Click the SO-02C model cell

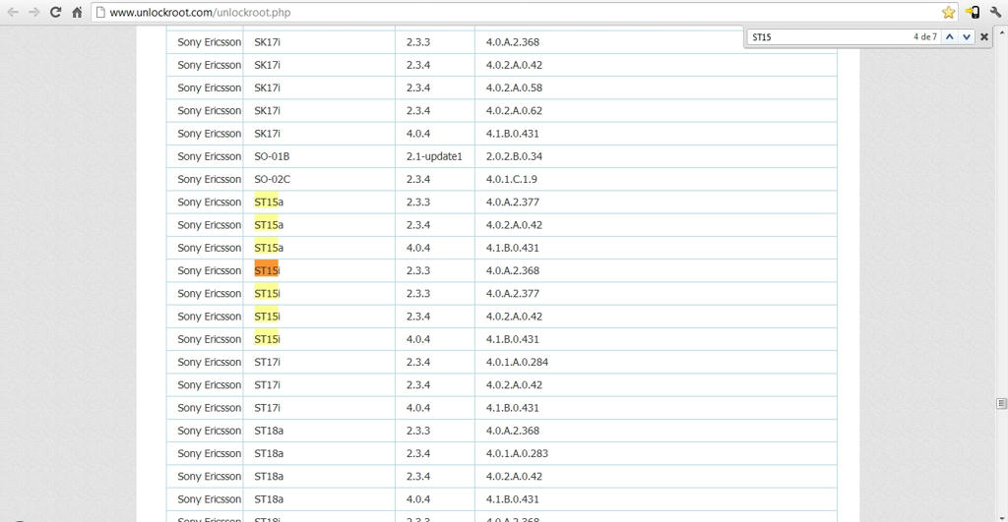[x=272, y=179]
